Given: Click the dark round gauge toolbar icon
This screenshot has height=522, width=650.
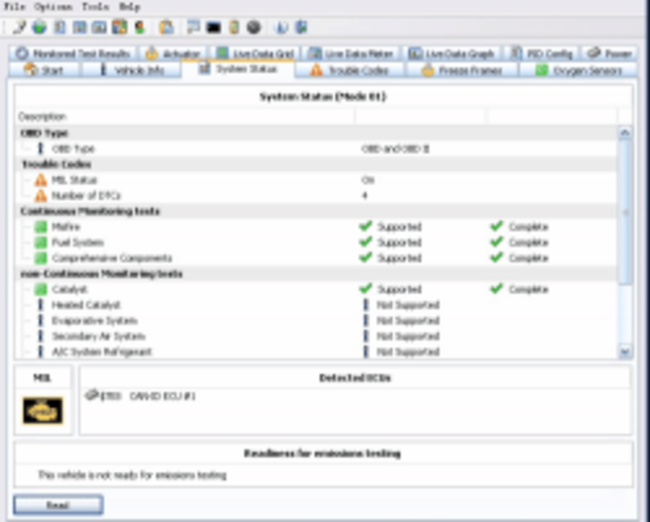Looking at the screenshot, I should [x=253, y=27].
